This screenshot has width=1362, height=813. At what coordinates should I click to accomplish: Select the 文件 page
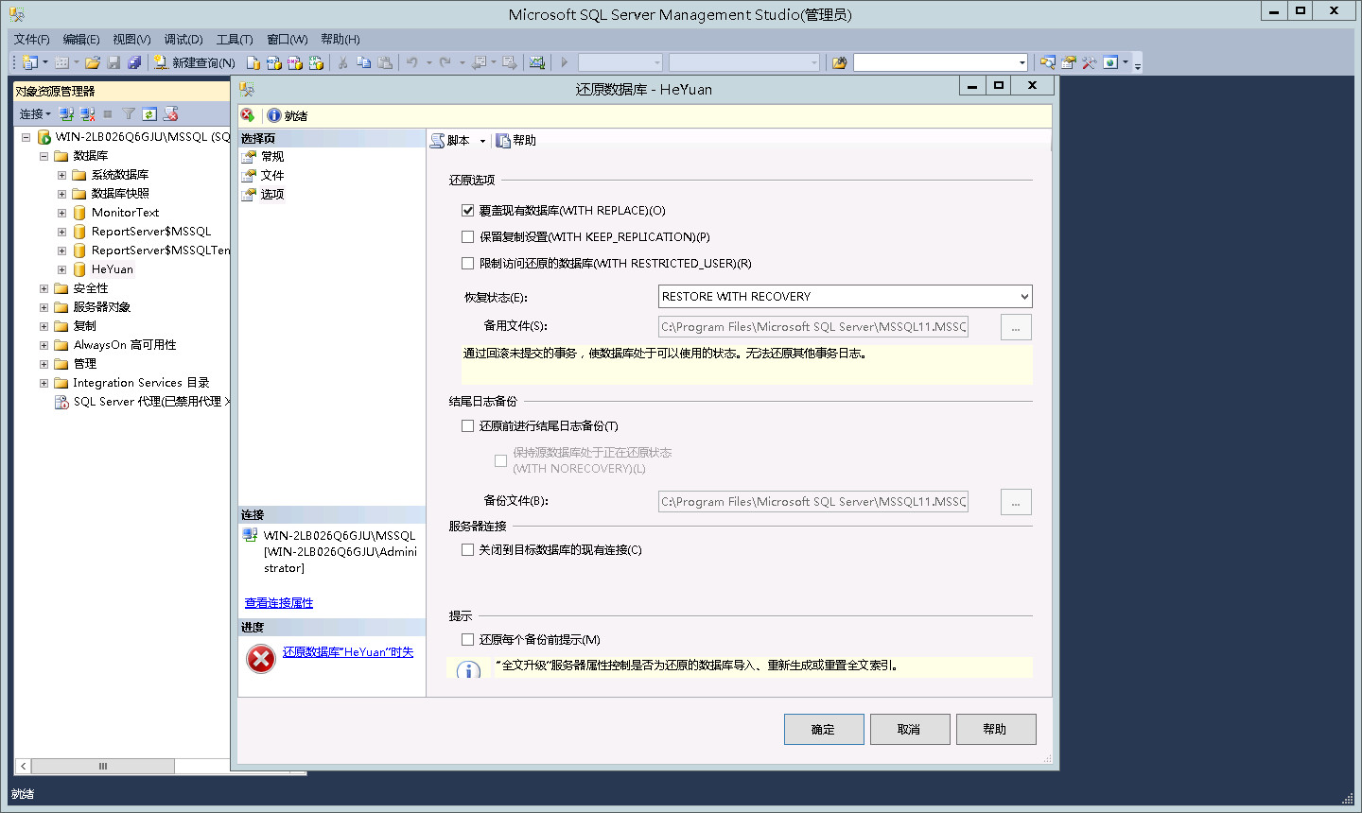(272, 176)
